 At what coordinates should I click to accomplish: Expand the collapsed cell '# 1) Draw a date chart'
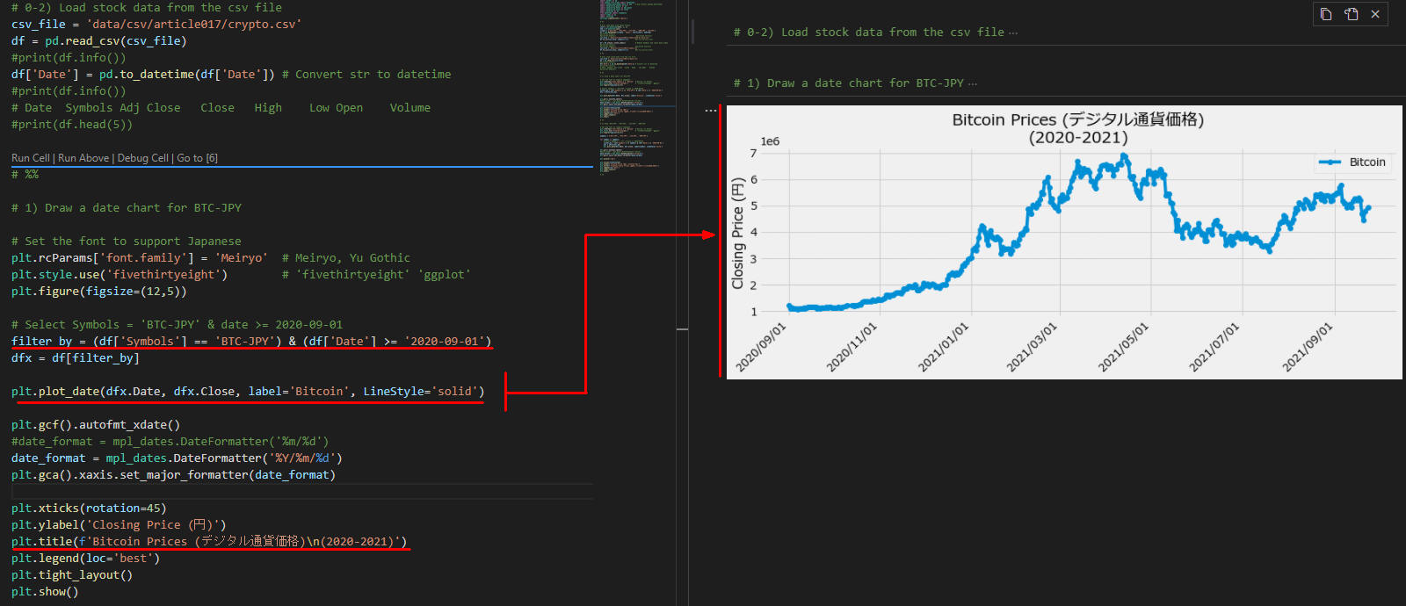click(855, 83)
